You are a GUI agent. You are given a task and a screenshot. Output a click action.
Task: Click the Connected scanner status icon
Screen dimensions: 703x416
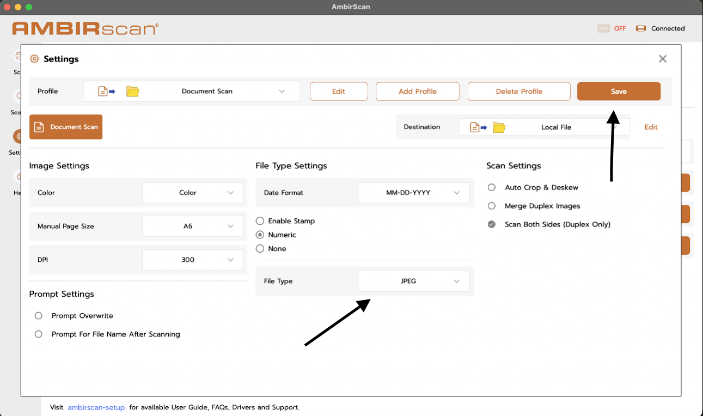[x=641, y=29]
